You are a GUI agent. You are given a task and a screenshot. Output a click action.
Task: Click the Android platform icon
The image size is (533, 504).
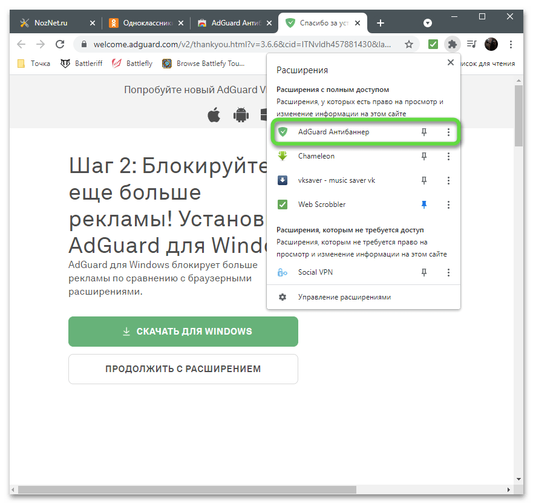point(241,114)
